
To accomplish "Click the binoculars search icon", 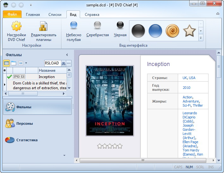I will 63,63.
